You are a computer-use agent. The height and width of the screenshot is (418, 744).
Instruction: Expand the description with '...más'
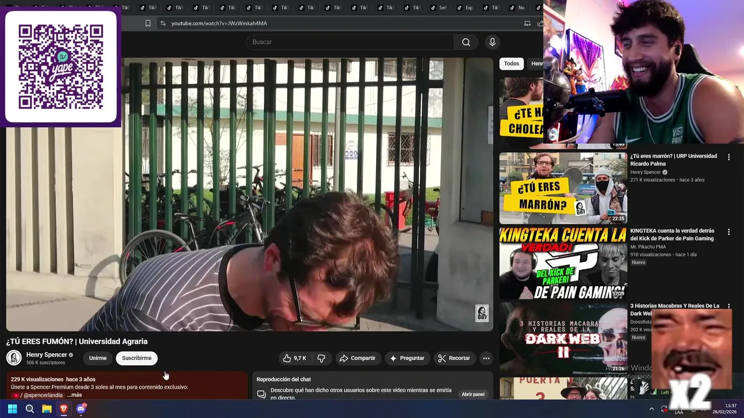pyautogui.click(x=74, y=395)
